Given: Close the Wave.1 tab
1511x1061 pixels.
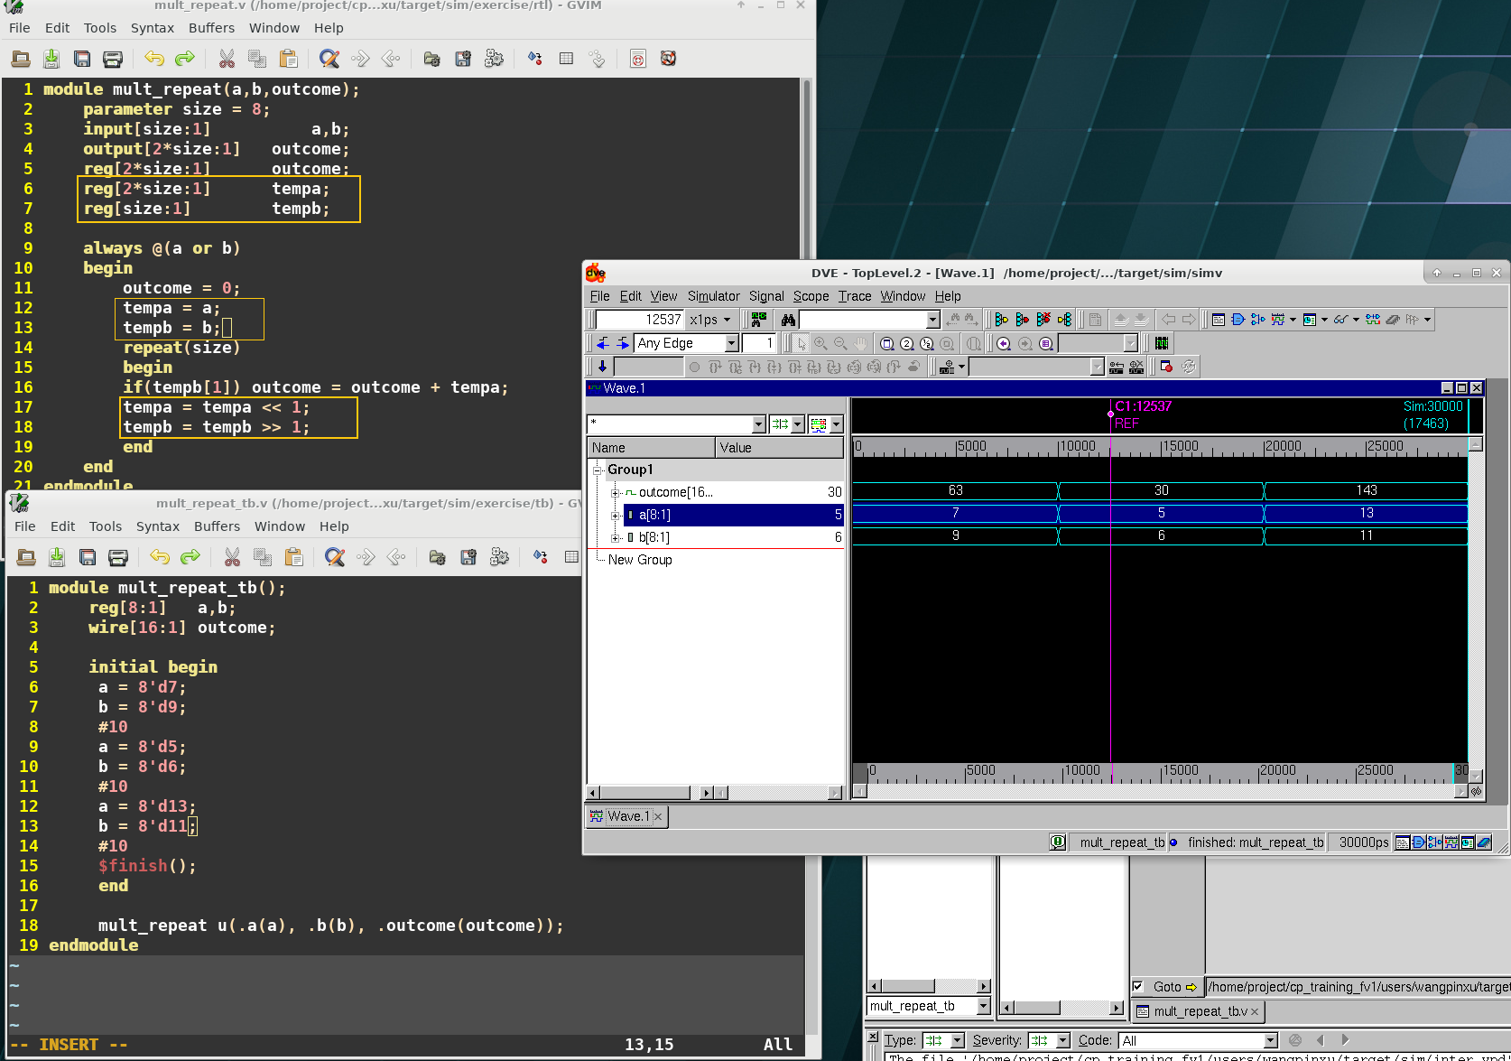Looking at the screenshot, I should pos(658,817).
